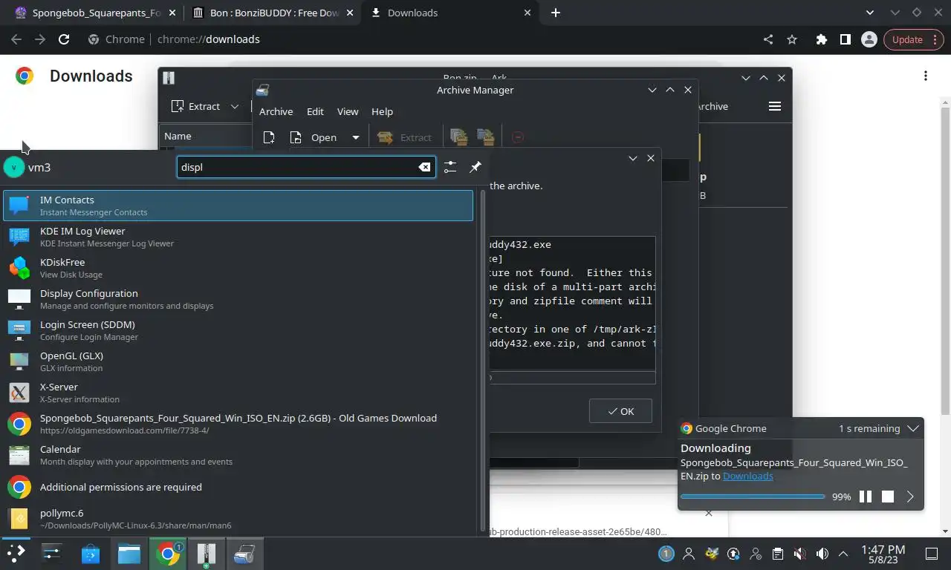This screenshot has height=570, width=951.
Task: Clear the launcher search field text
Action: coord(424,167)
